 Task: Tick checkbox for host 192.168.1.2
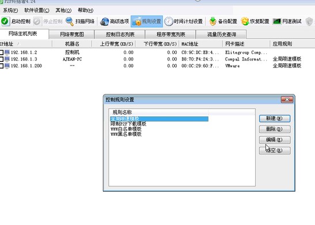pos(1,52)
